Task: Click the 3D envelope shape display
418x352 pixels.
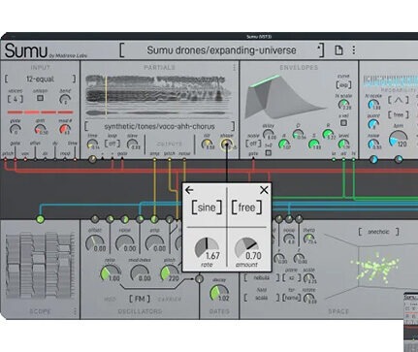Action: coord(287,97)
